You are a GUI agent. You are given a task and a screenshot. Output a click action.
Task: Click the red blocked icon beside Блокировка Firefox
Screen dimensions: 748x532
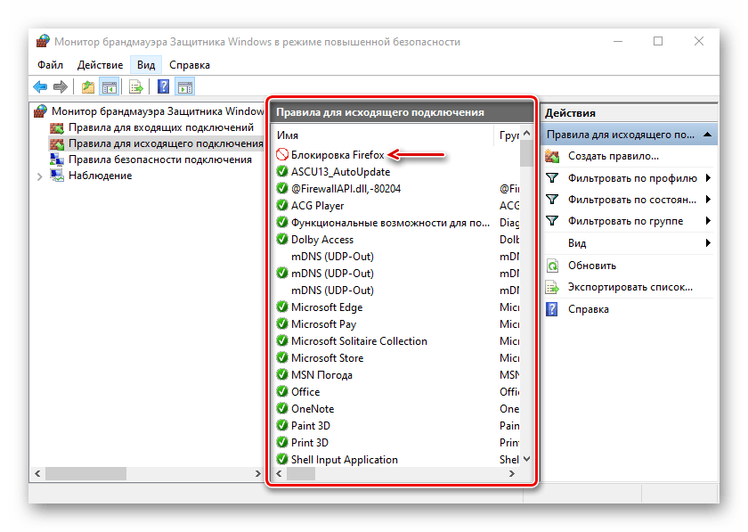282,155
